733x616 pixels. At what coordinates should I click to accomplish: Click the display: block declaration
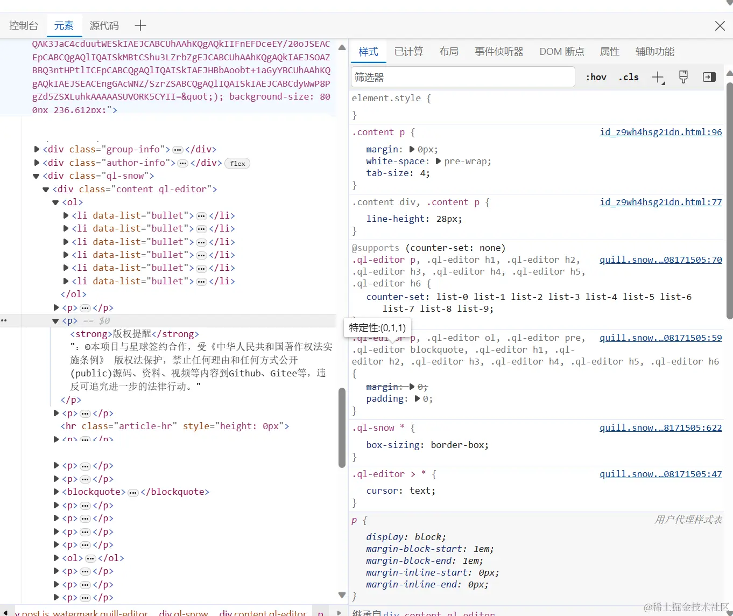pyautogui.click(x=406, y=537)
